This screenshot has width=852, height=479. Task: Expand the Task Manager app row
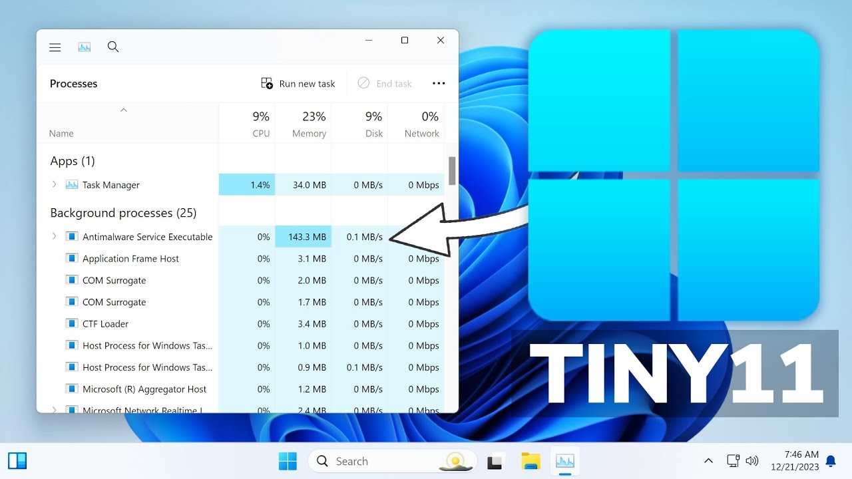click(54, 184)
